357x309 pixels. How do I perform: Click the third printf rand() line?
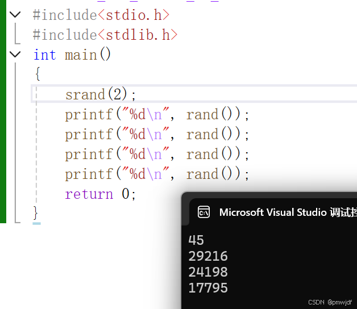point(157,154)
